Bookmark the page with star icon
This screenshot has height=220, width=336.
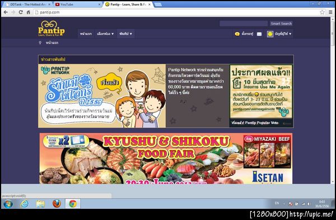(x=323, y=12)
